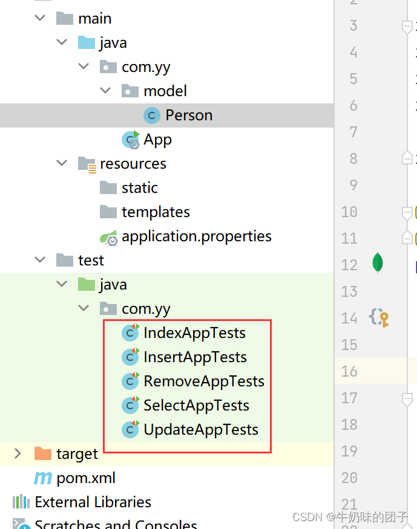
Task: Click the IndexAppTests test class icon
Action: (130, 333)
